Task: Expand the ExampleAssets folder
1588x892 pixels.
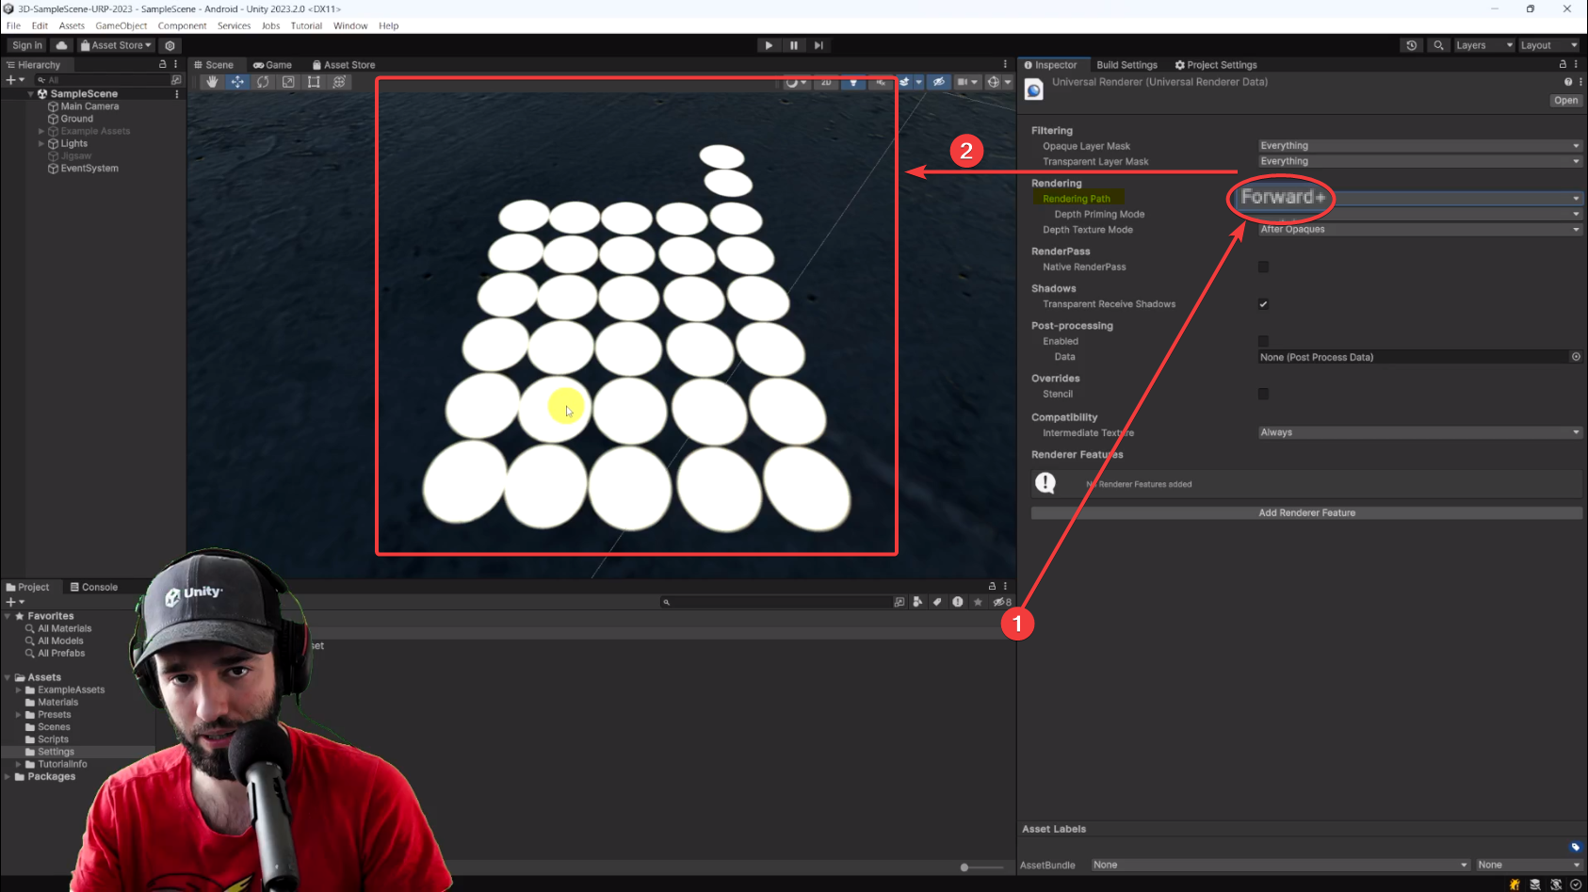Action: point(18,690)
